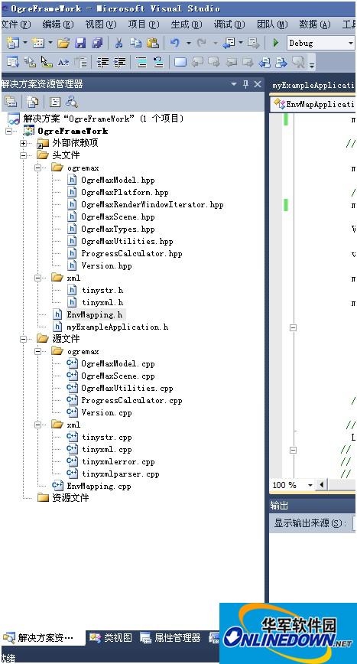357x664 pixels.
Task: Toggle Show All Files in Solution Explorer
Action: 33,102
